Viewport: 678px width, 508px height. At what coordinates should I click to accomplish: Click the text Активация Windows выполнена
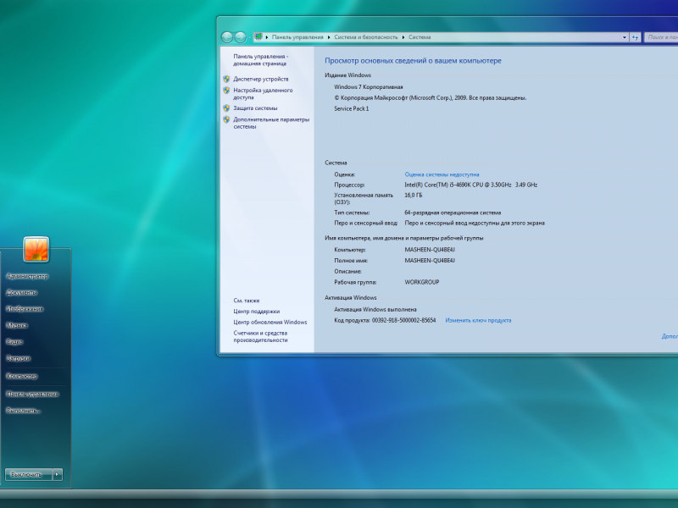tap(375, 309)
